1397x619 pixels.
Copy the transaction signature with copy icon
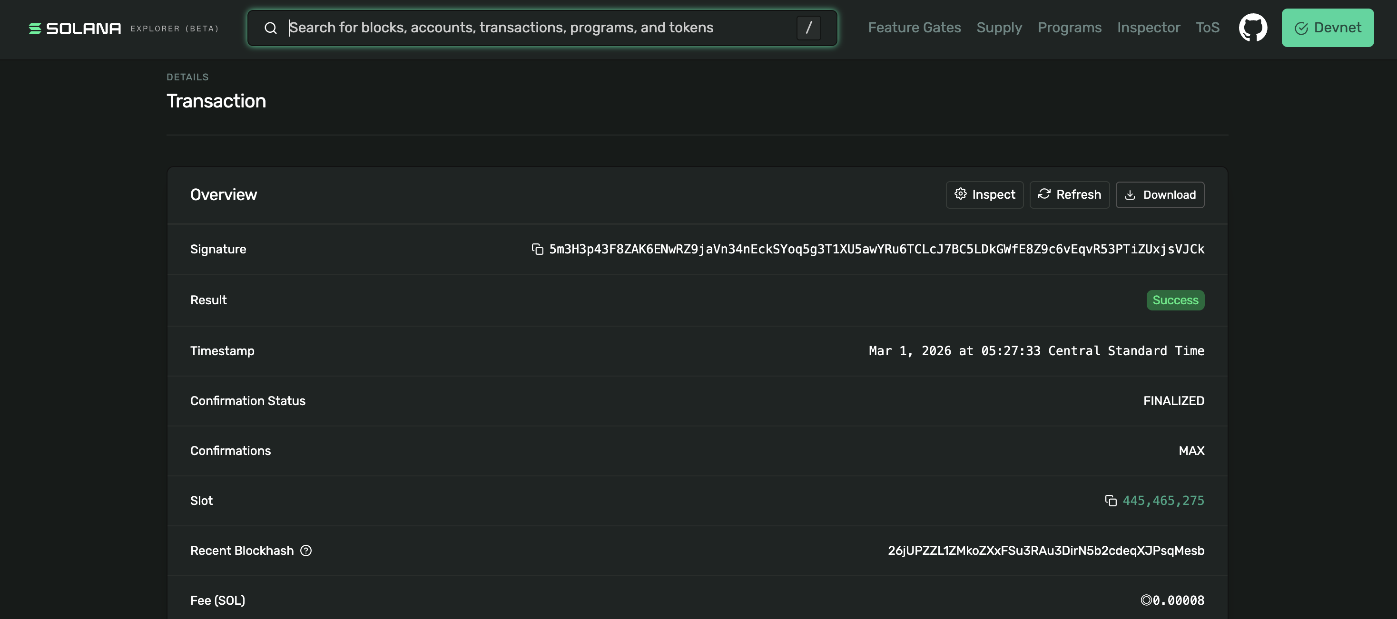pos(537,249)
